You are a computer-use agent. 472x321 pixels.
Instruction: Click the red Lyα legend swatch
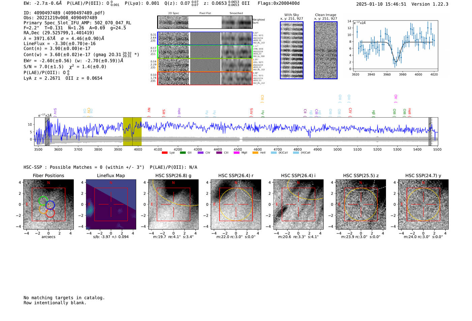pos(165,153)
